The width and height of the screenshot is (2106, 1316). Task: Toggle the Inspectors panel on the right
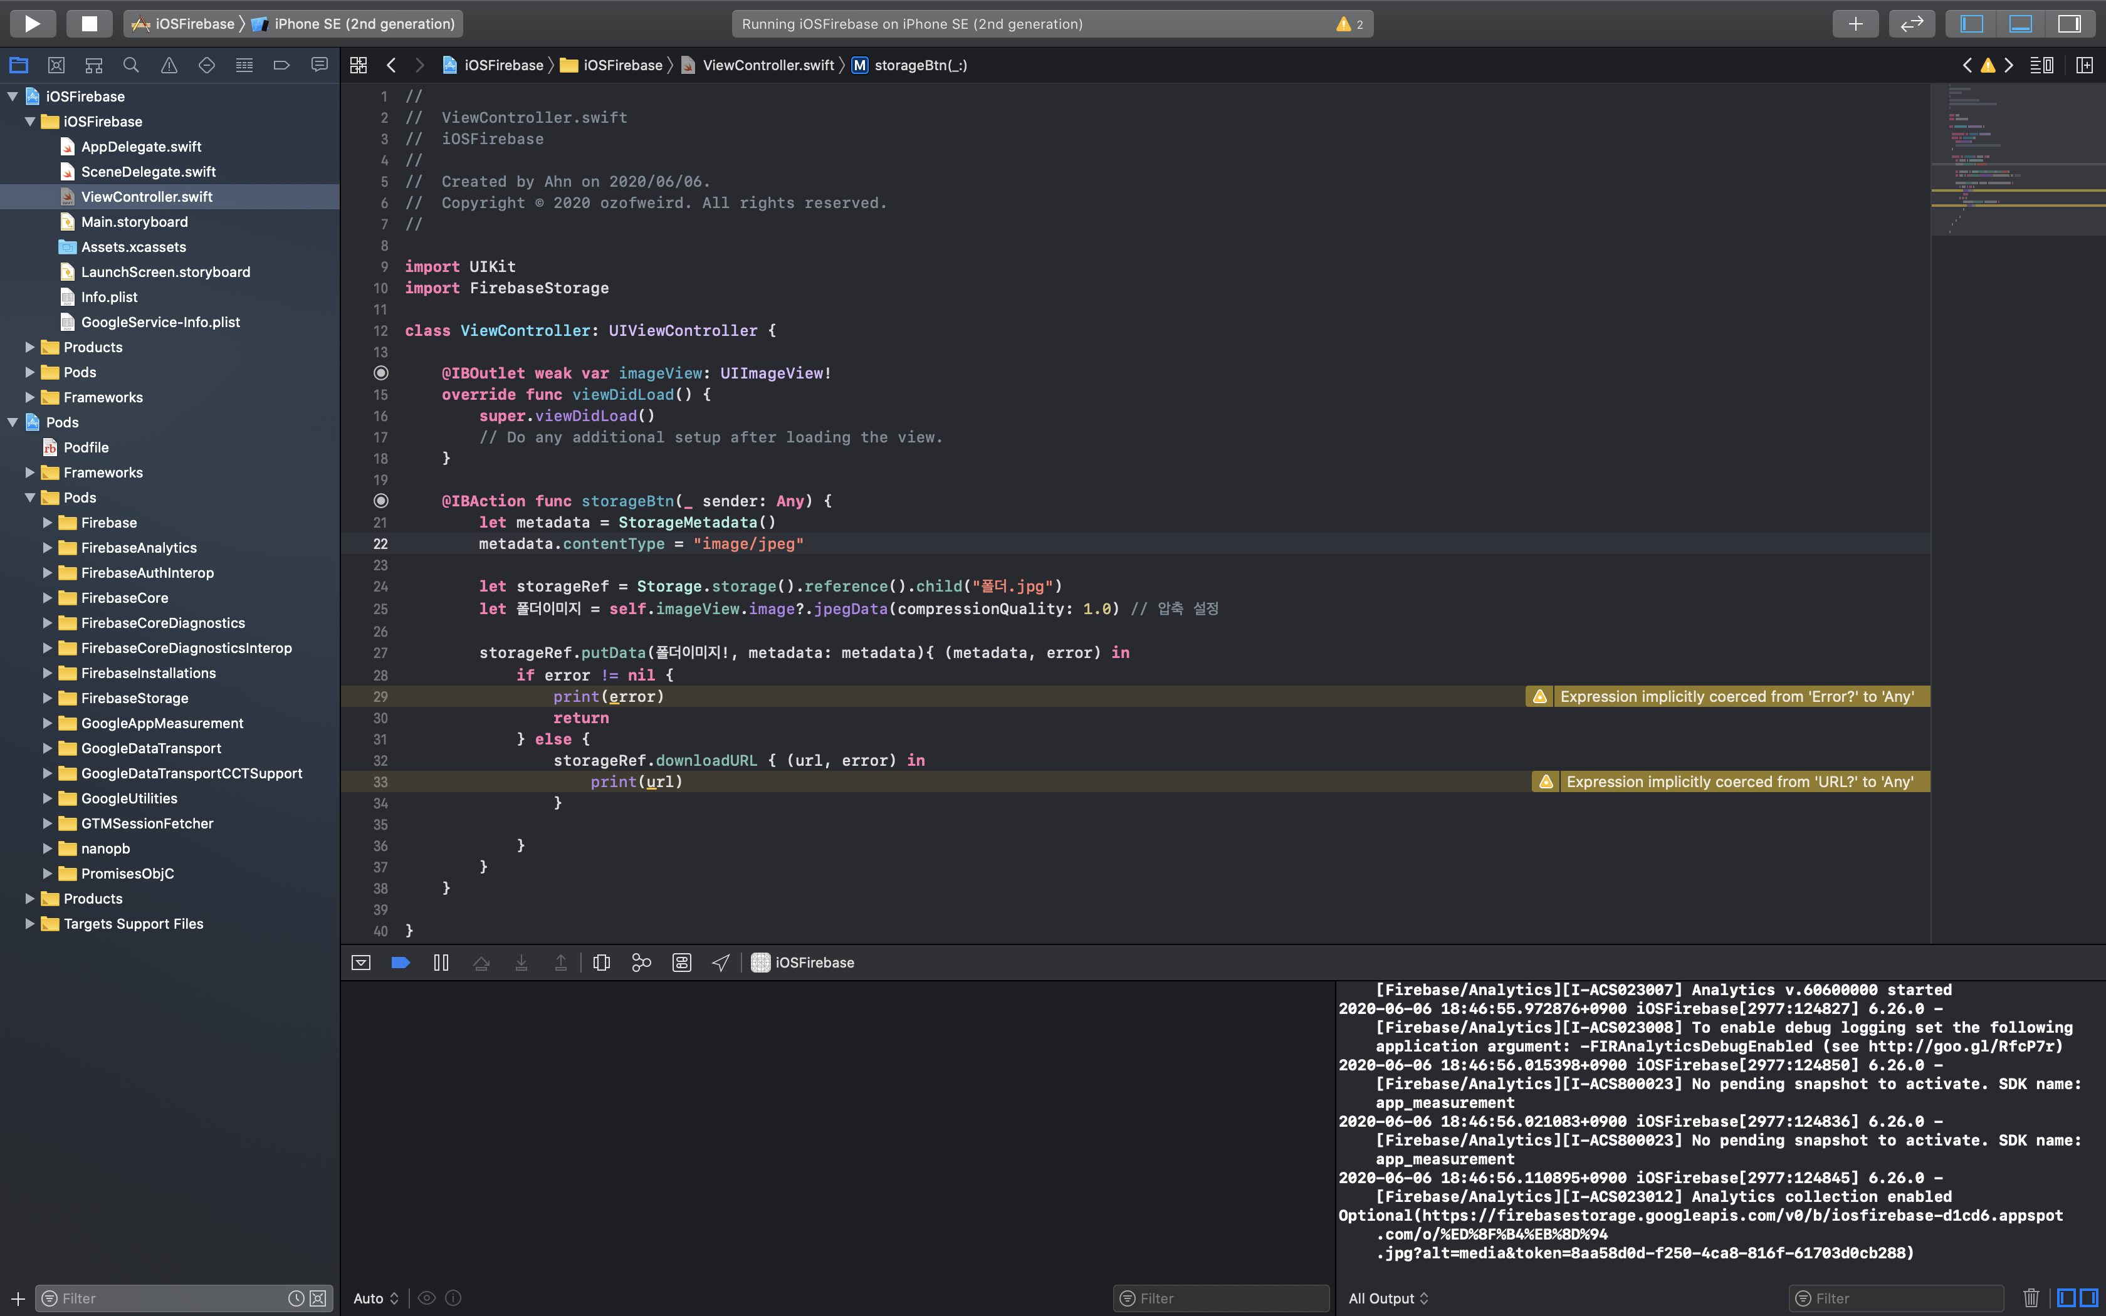2068,24
